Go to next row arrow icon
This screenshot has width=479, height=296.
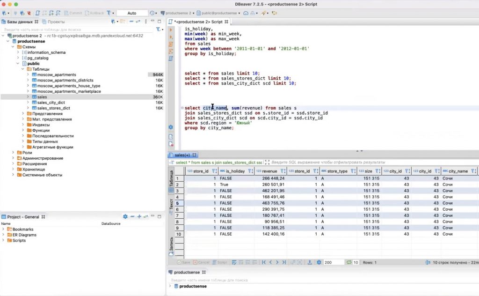(277, 262)
